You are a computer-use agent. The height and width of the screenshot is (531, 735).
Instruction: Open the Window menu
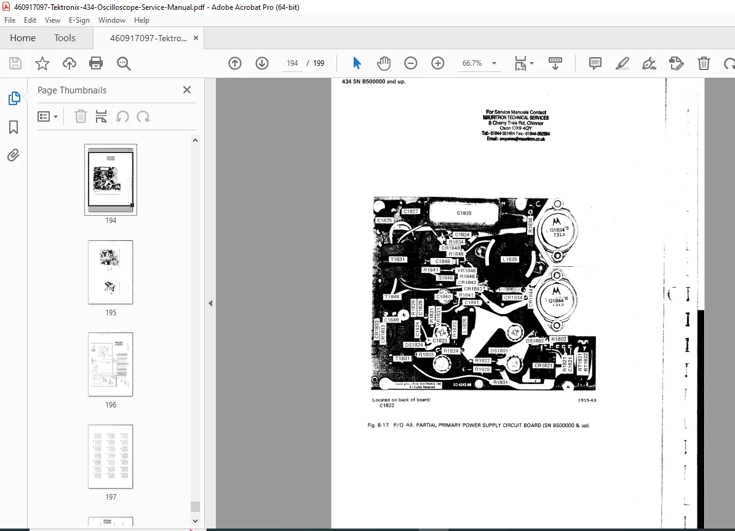click(x=111, y=20)
